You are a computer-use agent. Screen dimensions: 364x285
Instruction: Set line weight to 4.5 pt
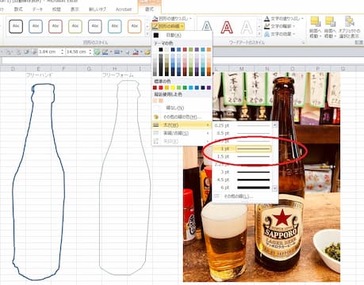243,180
